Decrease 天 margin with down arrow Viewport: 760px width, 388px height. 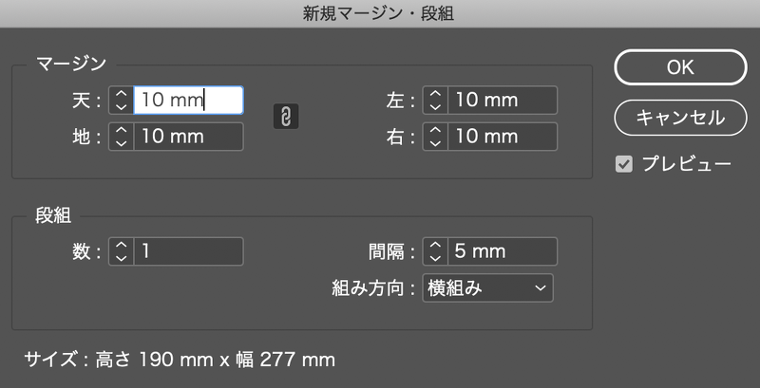(x=121, y=106)
